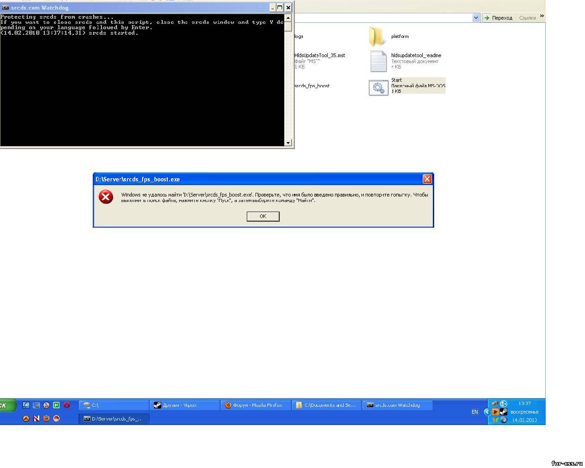Click the clock showing 13:37

525,404
